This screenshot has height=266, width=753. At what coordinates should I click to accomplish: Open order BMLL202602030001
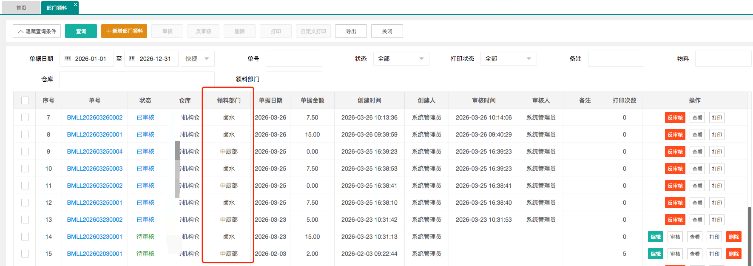tap(95, 254)
